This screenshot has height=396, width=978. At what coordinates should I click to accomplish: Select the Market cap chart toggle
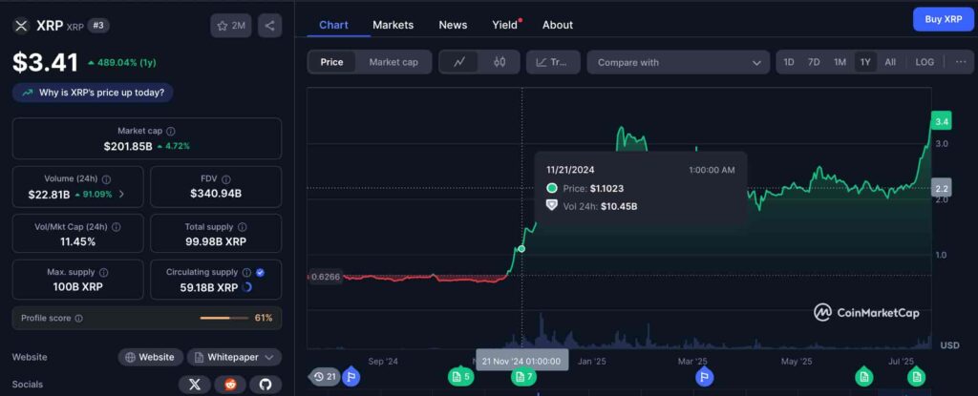point(393,62)
